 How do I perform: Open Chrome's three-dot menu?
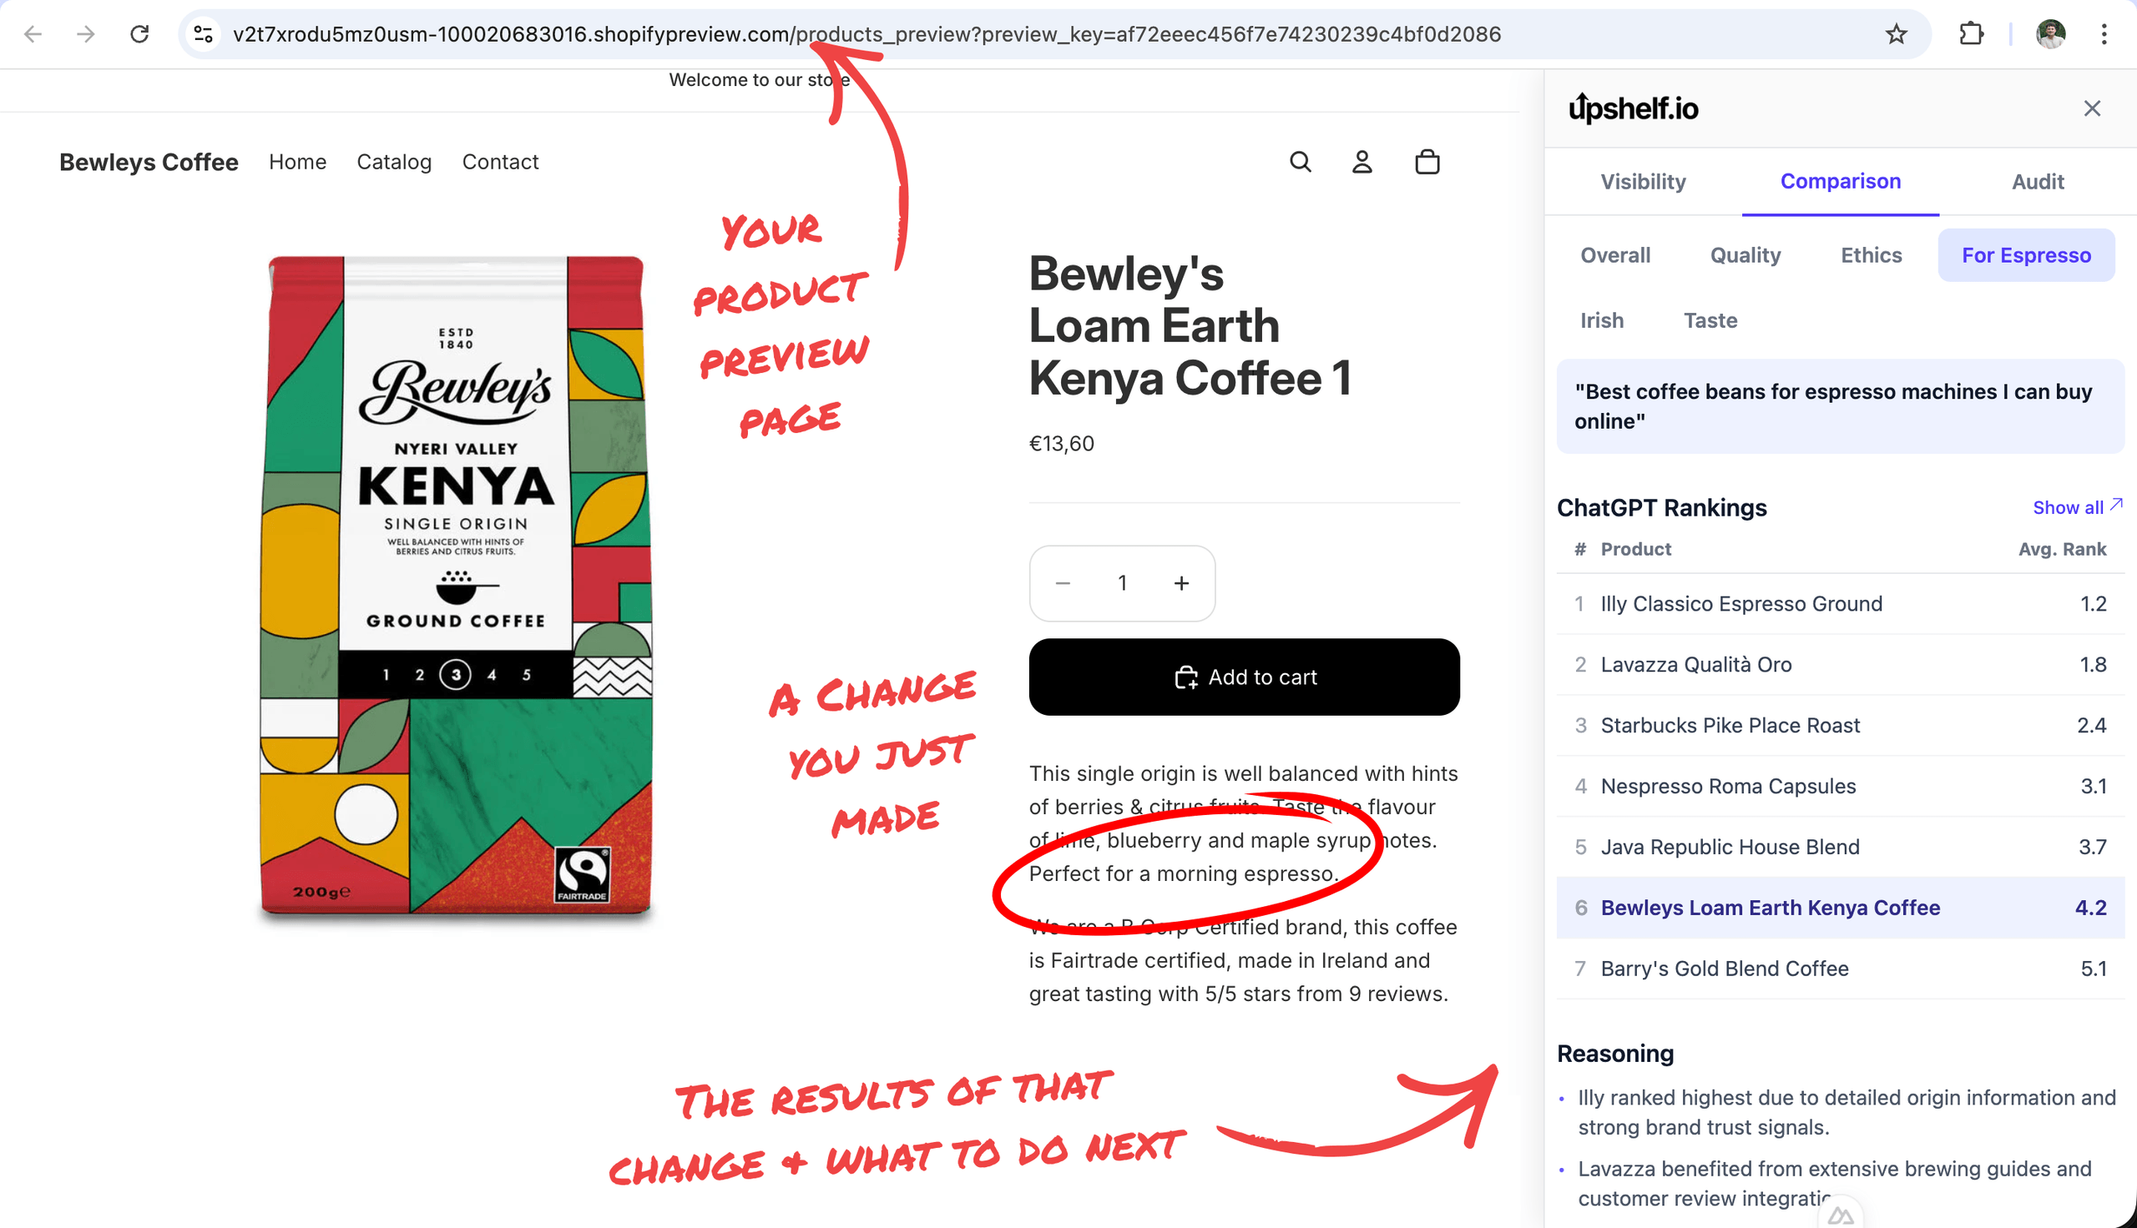(x=2105, y=33)
